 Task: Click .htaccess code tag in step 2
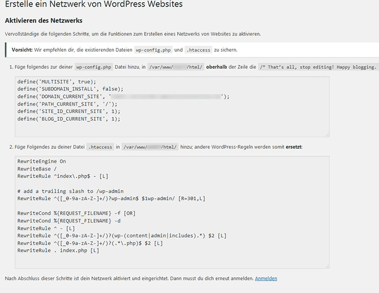coord(100,147)
